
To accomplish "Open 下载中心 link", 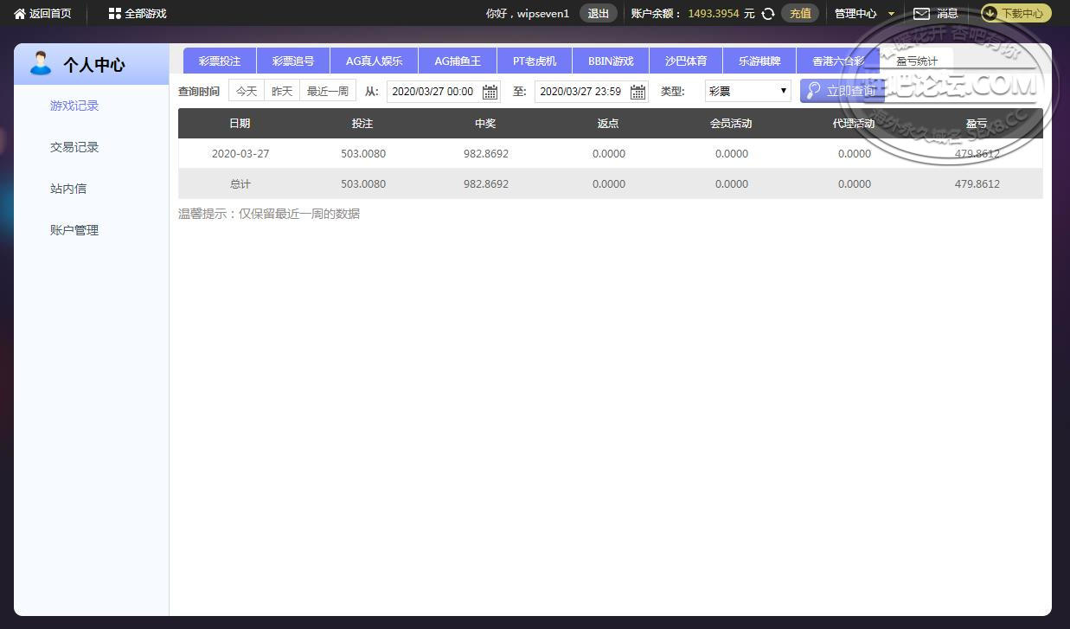I will click(1016, 13).
